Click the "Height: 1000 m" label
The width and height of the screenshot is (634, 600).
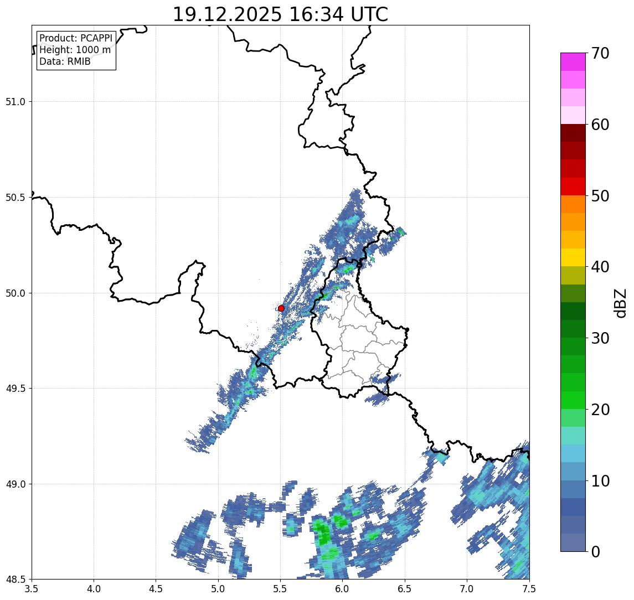(75, 50)
